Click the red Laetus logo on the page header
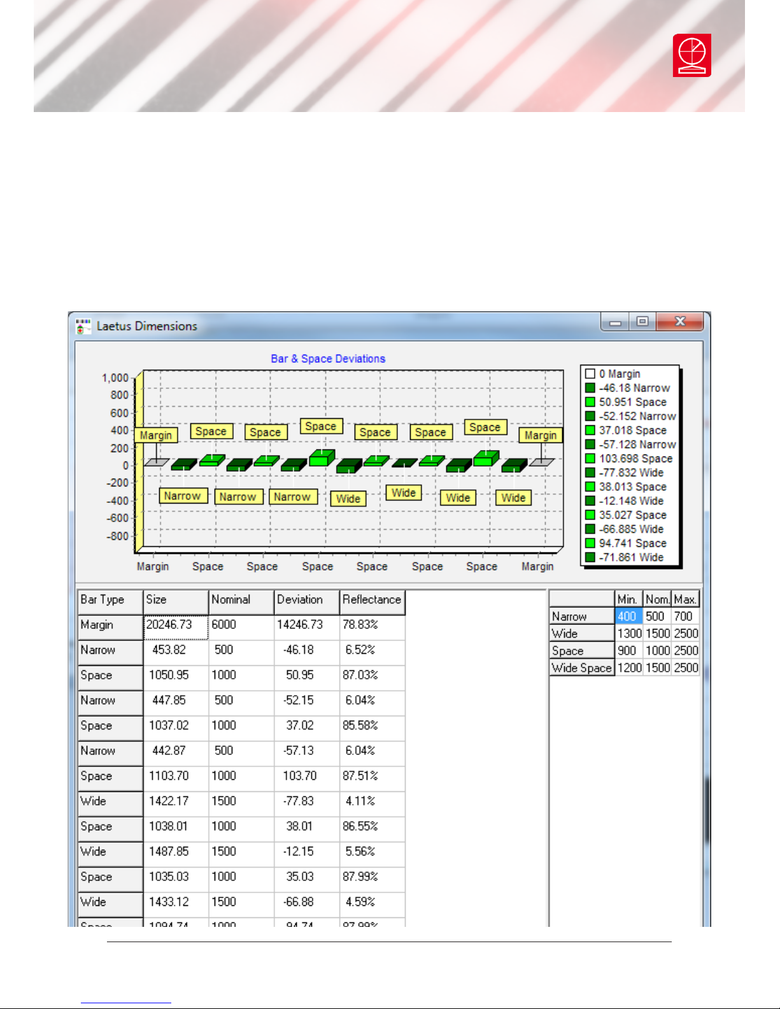The image size is (780, 1009). click(x=692, y=56)
